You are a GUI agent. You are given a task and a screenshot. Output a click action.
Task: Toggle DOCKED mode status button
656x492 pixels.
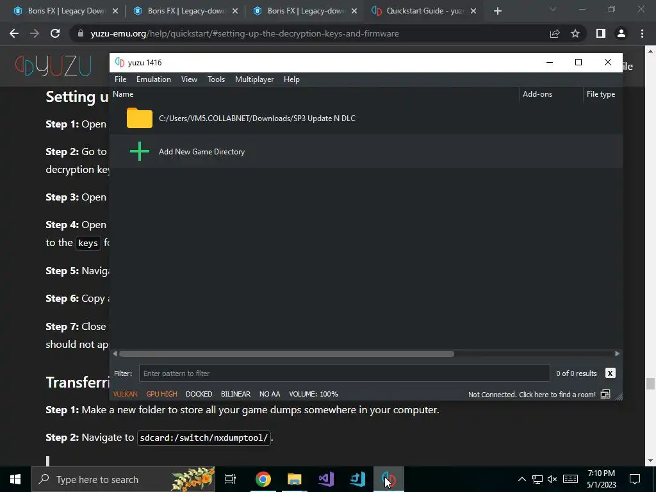(199, 394)
